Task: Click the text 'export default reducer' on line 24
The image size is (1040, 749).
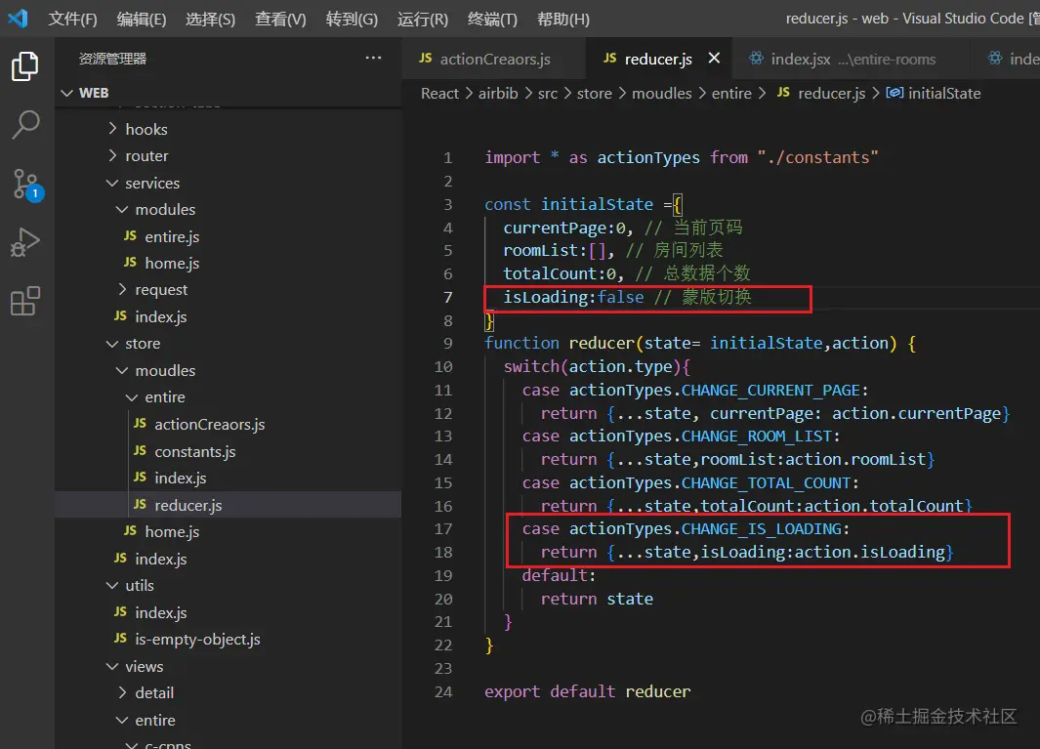Action: coord(588,691)
